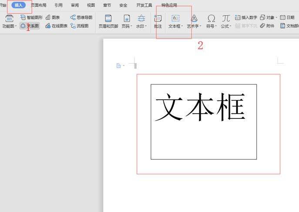Image resolution: width=299 pixels, height=212 pixels.
Task: Click the 符号 omega symbol icon
Action: pyautogui.click(x=211, y=18)
